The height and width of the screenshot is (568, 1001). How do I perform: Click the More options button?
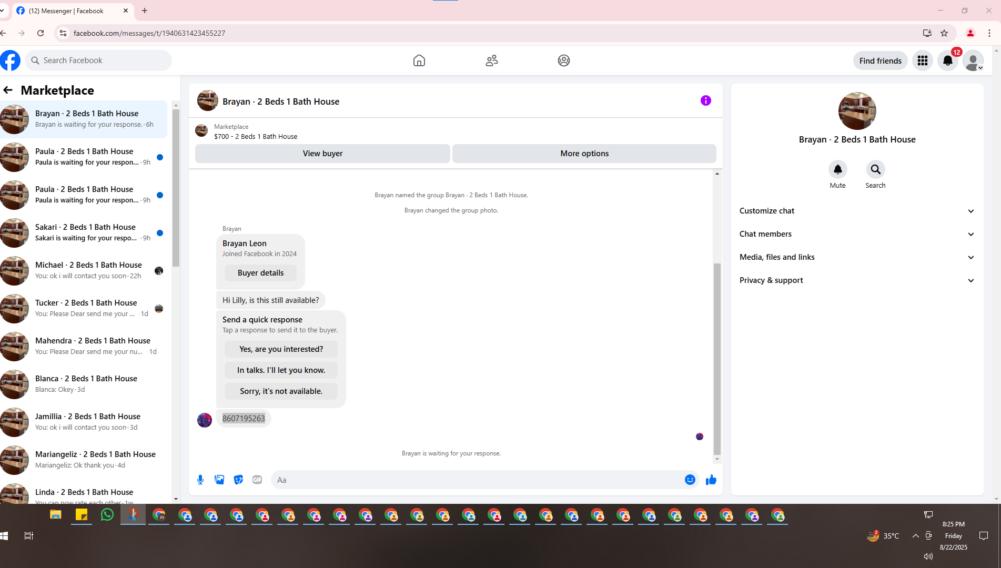(x=584, y=154)
